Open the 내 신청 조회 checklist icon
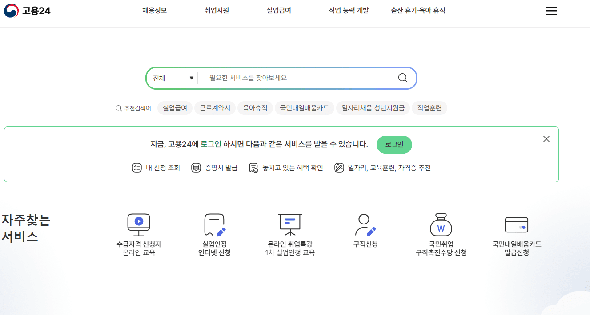 click(x=137, y=168)
